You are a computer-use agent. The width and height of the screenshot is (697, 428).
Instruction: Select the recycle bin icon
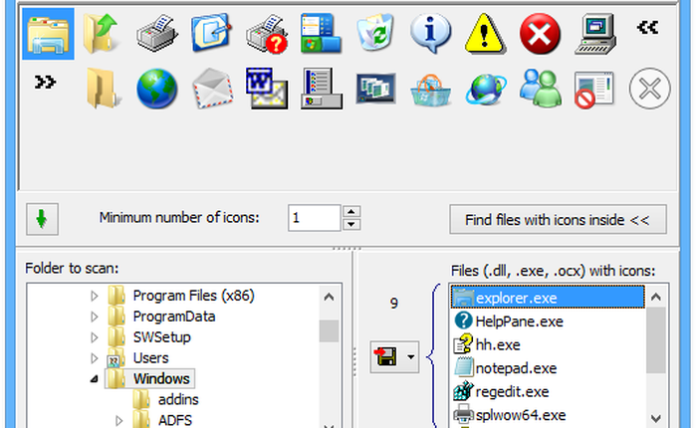point(375,33)
